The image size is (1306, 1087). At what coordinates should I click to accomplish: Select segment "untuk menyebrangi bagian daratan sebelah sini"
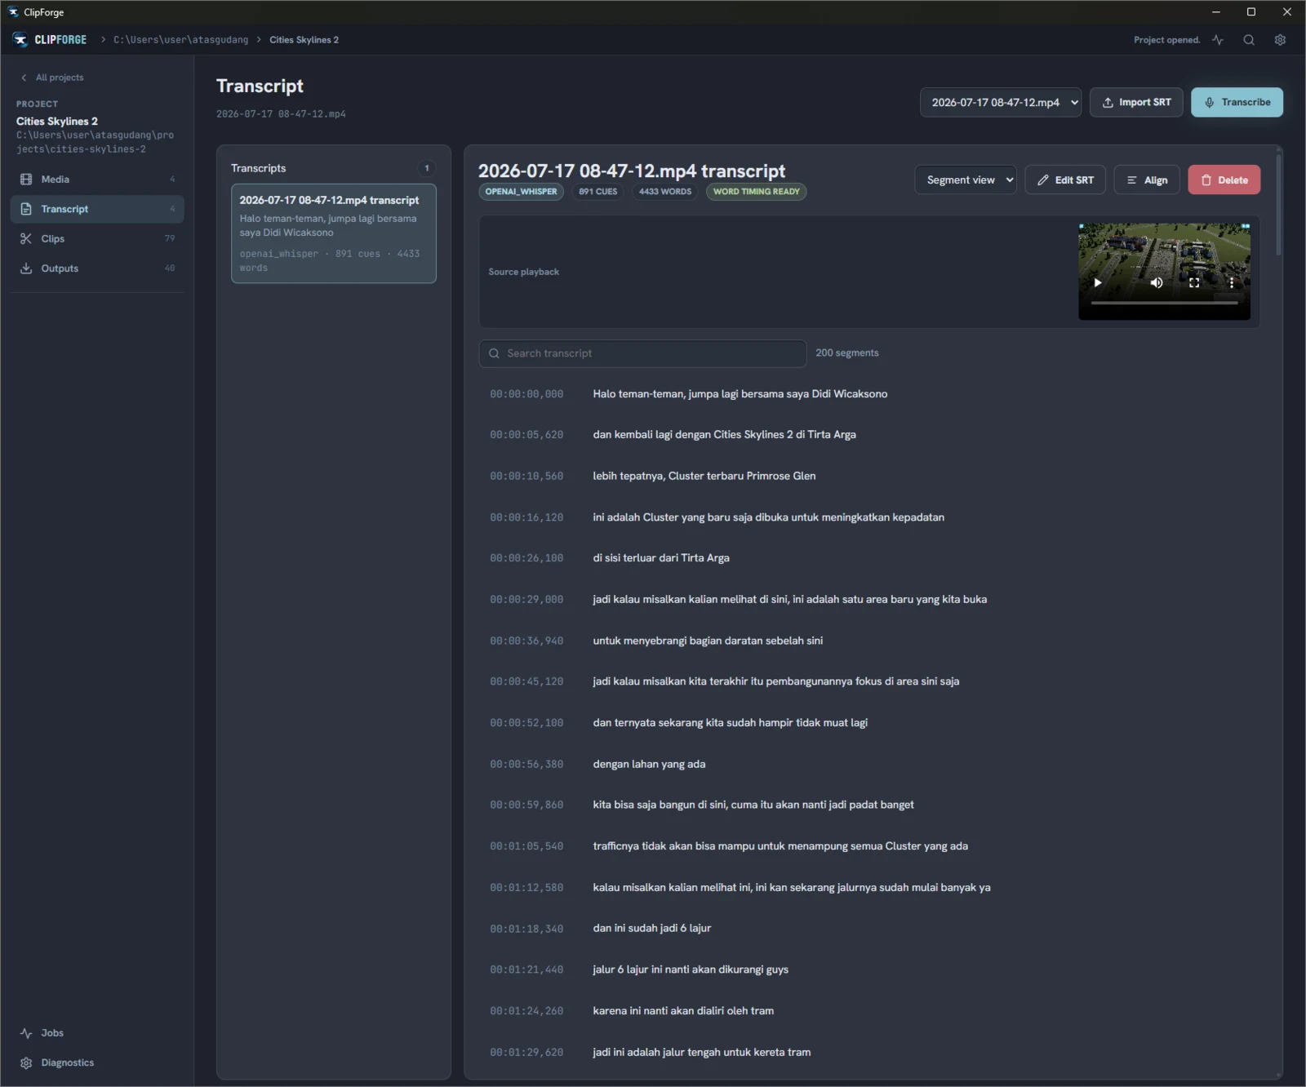pyautogui.click(x=708, y=641)
